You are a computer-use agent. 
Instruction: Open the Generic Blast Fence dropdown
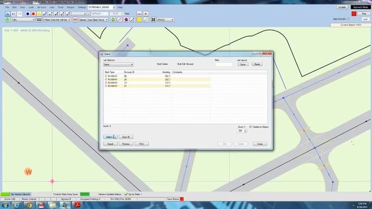click(94, 20)
